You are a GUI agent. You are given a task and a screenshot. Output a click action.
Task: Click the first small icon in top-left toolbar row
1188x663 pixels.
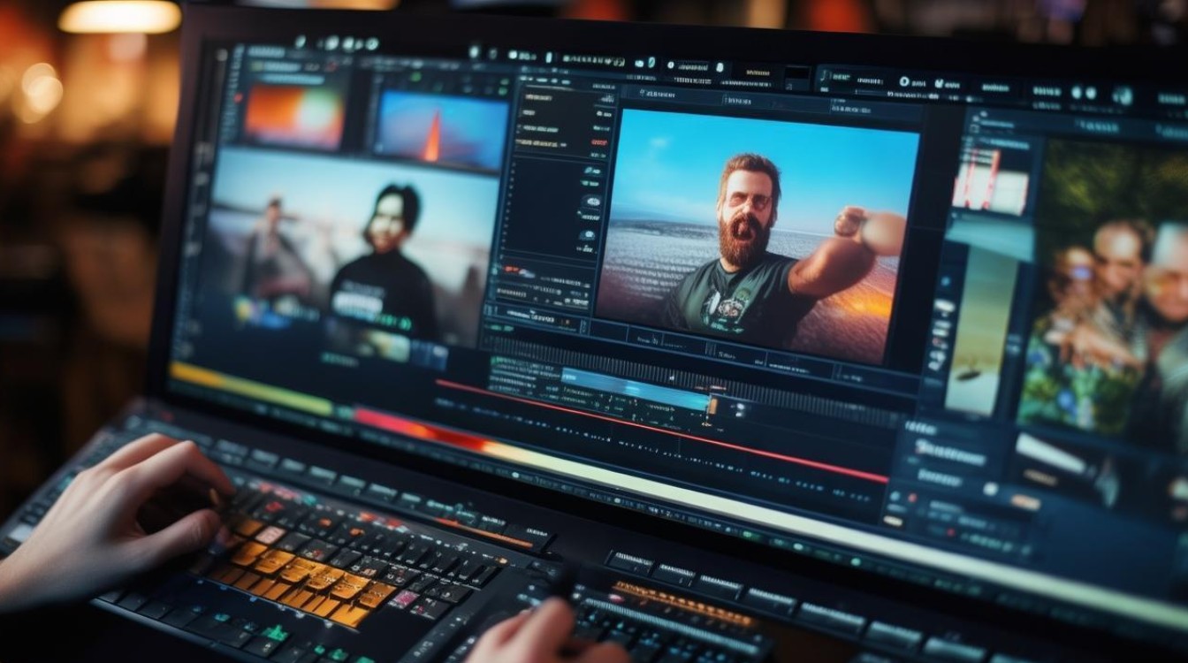tap(300, 41)
